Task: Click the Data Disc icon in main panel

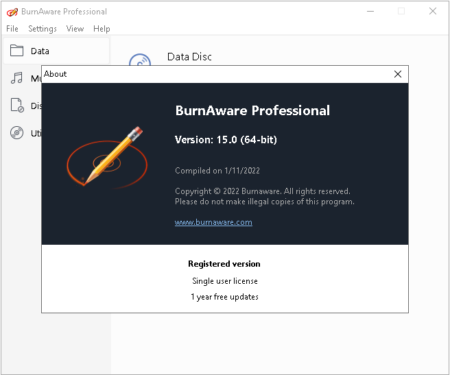Action: point(140,60)
